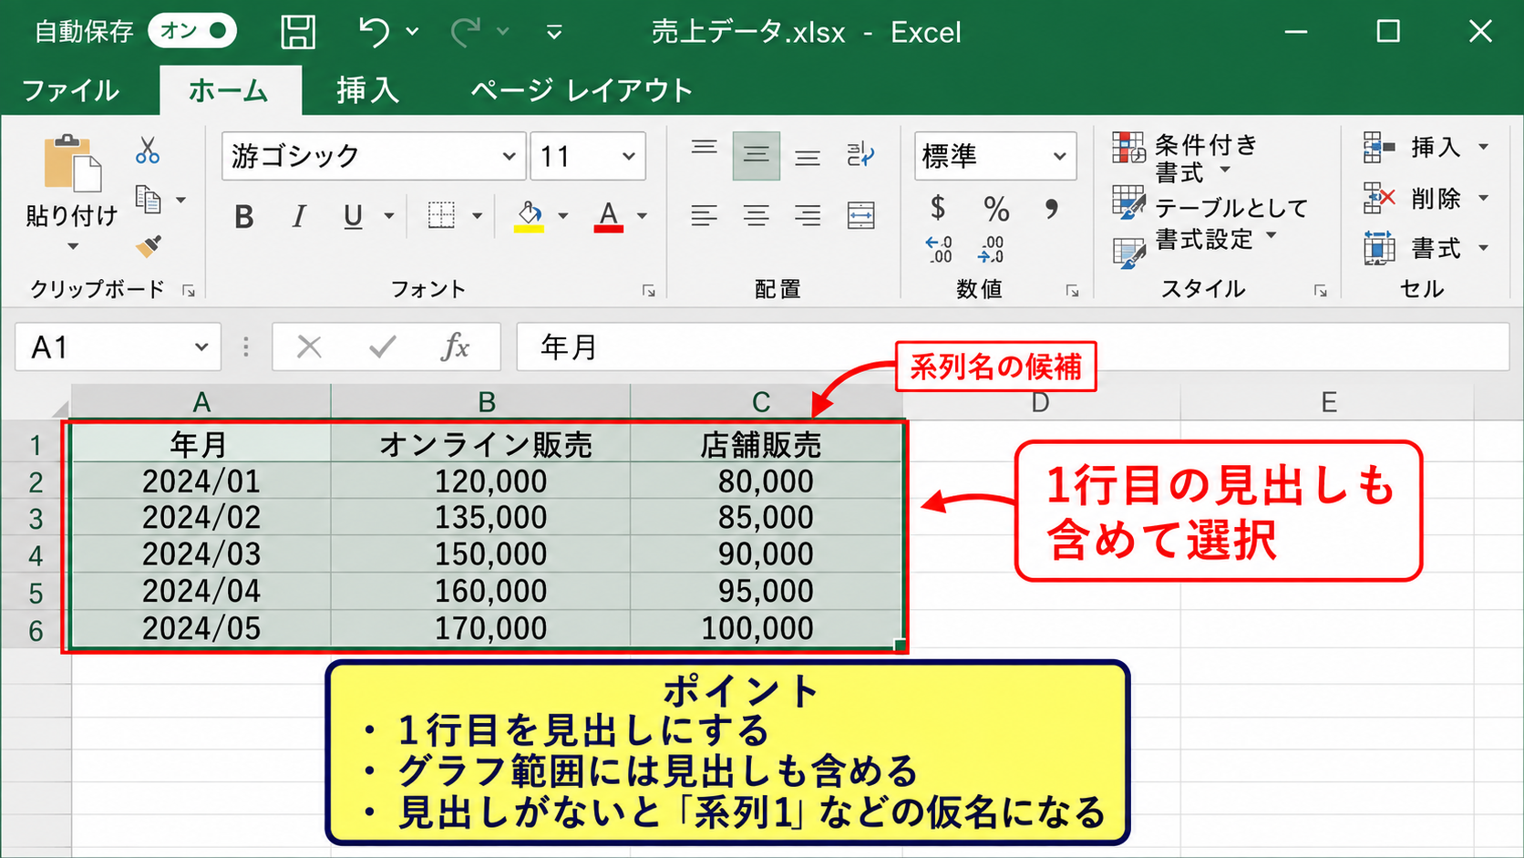Click the formula bar showing 年月
This screenshot has width=1524, height=858.
(x=1013, y=347)
